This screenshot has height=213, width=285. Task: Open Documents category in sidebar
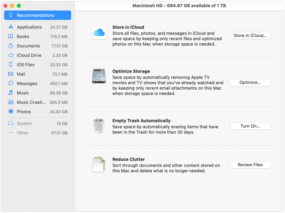tap(28, 46)
